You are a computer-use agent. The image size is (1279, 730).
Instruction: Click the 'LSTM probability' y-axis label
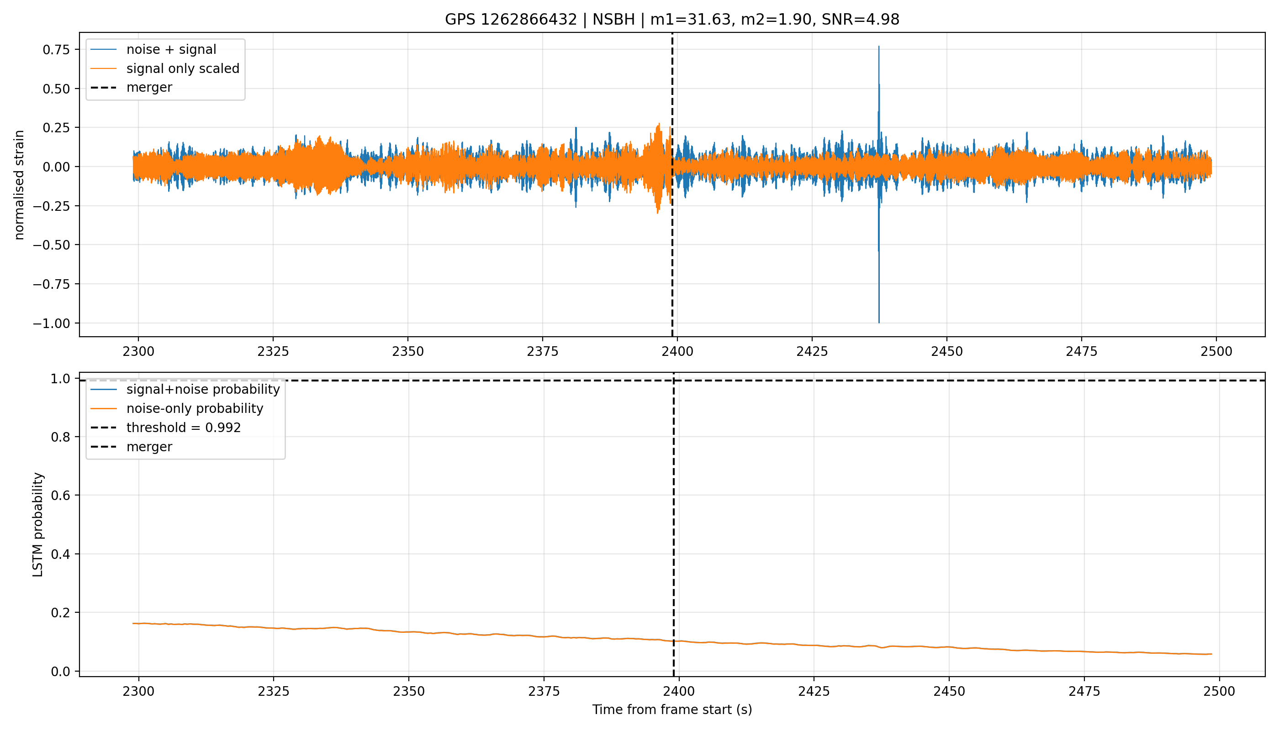tap(37, 524)
